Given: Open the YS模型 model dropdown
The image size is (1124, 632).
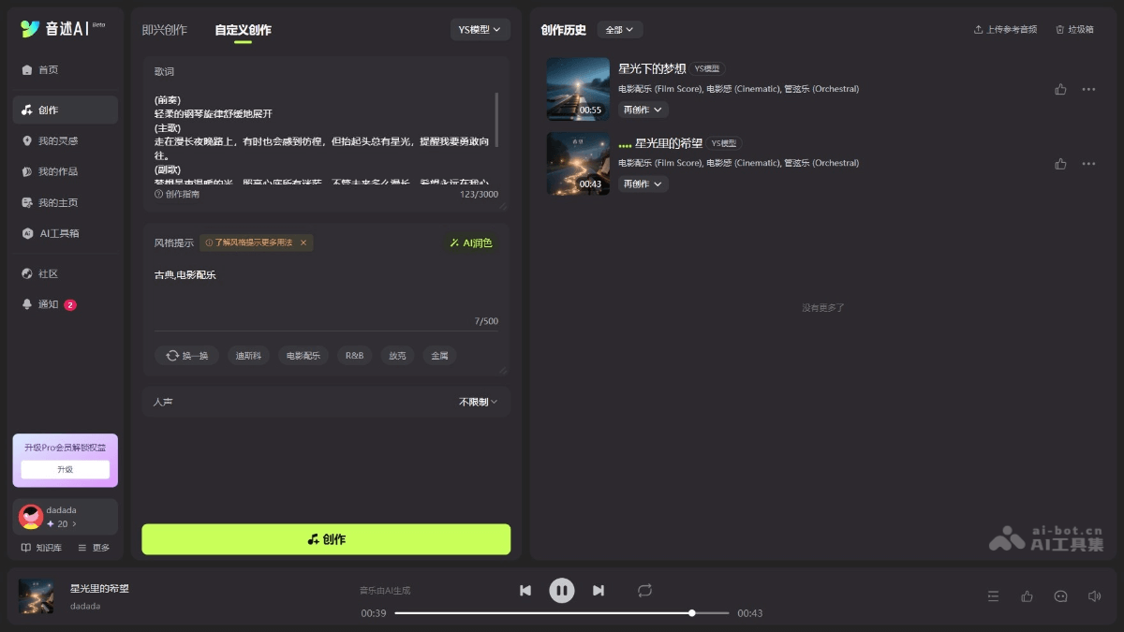Looking at the screenshot, I should [x=480, y=29].
